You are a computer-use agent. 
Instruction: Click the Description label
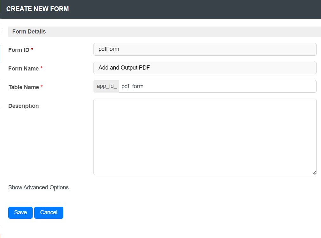pyautogui.click(x=23, y=106)
